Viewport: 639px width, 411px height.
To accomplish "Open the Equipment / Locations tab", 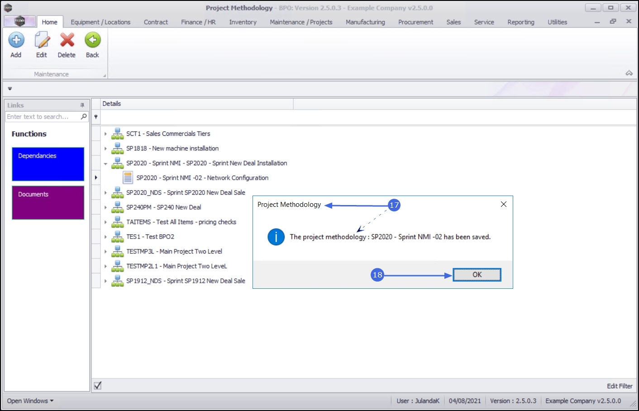I will click(100, 22).
